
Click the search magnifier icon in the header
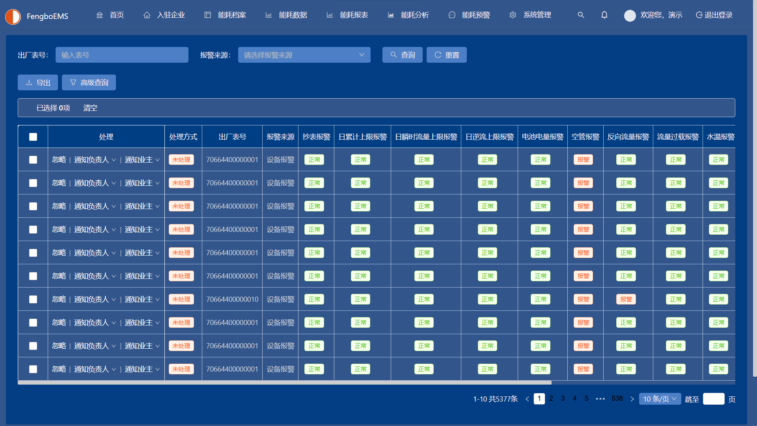coord(581,15)
